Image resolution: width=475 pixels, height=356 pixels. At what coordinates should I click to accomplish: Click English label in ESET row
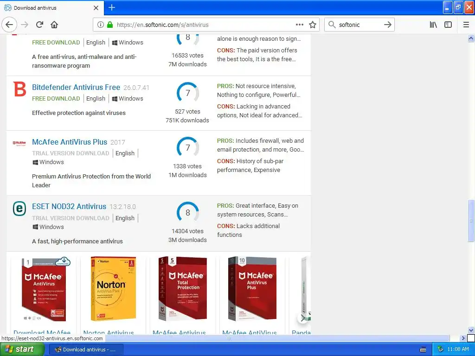click(125, 218)
